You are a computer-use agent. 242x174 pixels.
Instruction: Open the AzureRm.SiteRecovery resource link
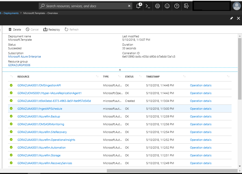click(x=42, y=132)
